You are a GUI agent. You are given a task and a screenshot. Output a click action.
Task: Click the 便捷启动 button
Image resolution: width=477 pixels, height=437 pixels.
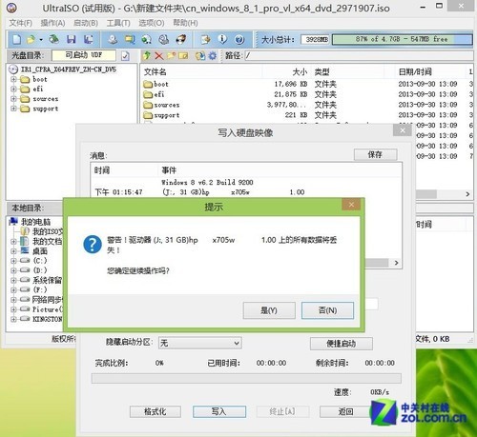(342, 344)
